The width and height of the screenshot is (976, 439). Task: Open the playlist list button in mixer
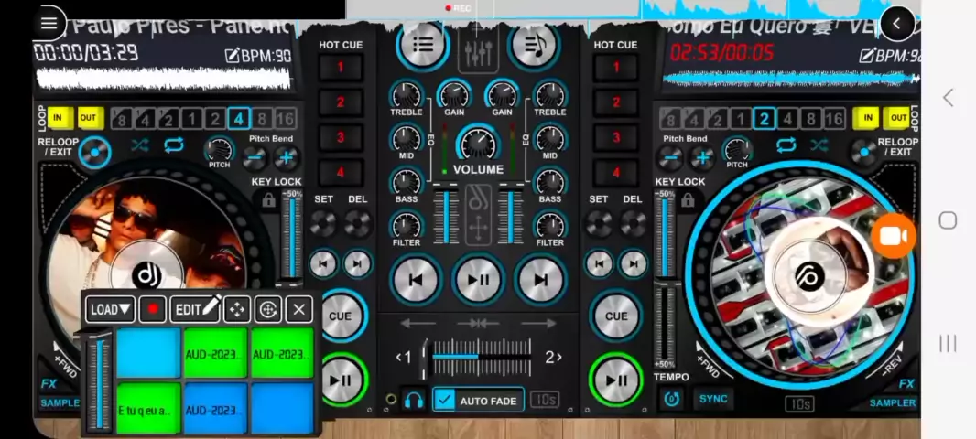pyautogui.click(x=423, y=44)
